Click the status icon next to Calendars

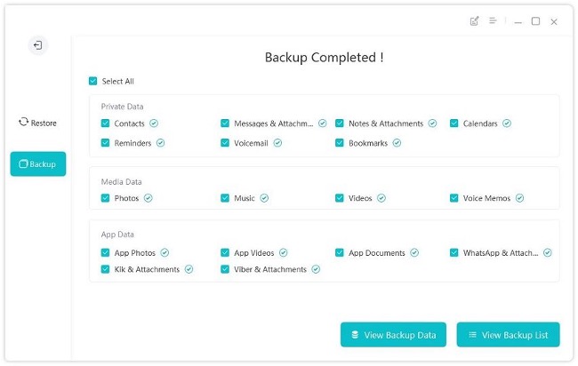(507, 123)
